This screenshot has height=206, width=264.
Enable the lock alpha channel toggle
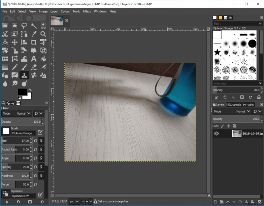[x=235, y=126]
